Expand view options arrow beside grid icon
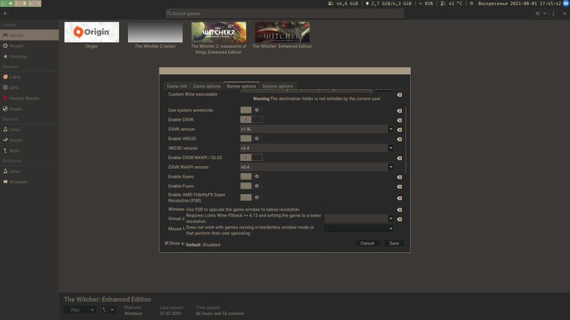The image size is (570, 320). [x=545, y=14]
